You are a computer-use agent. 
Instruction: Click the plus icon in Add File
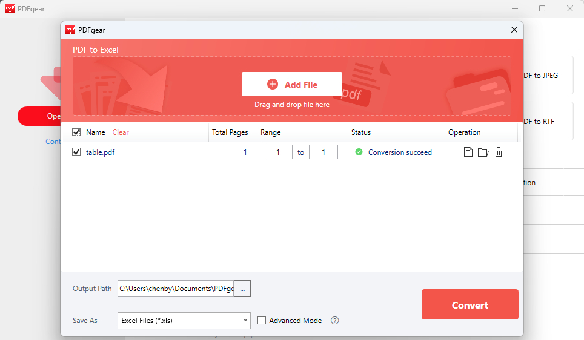273,84
